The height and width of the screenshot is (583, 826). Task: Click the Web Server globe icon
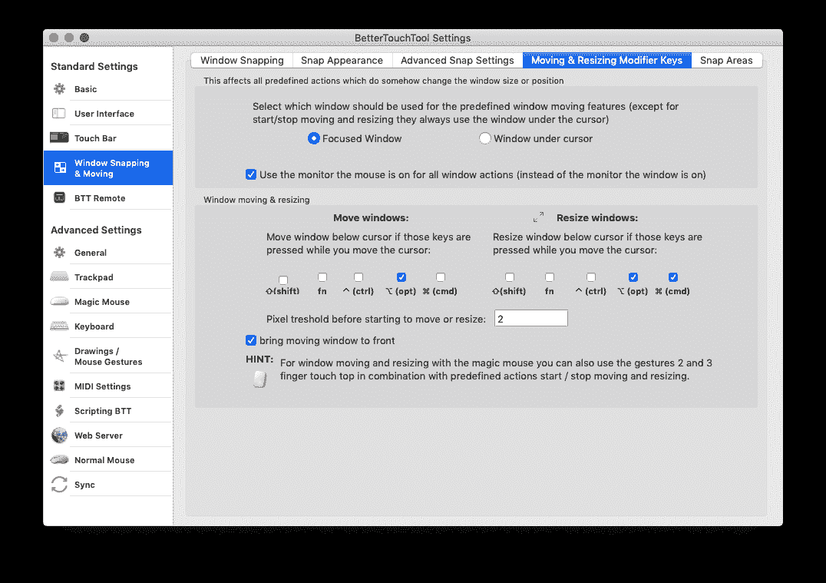pos(60,435)
